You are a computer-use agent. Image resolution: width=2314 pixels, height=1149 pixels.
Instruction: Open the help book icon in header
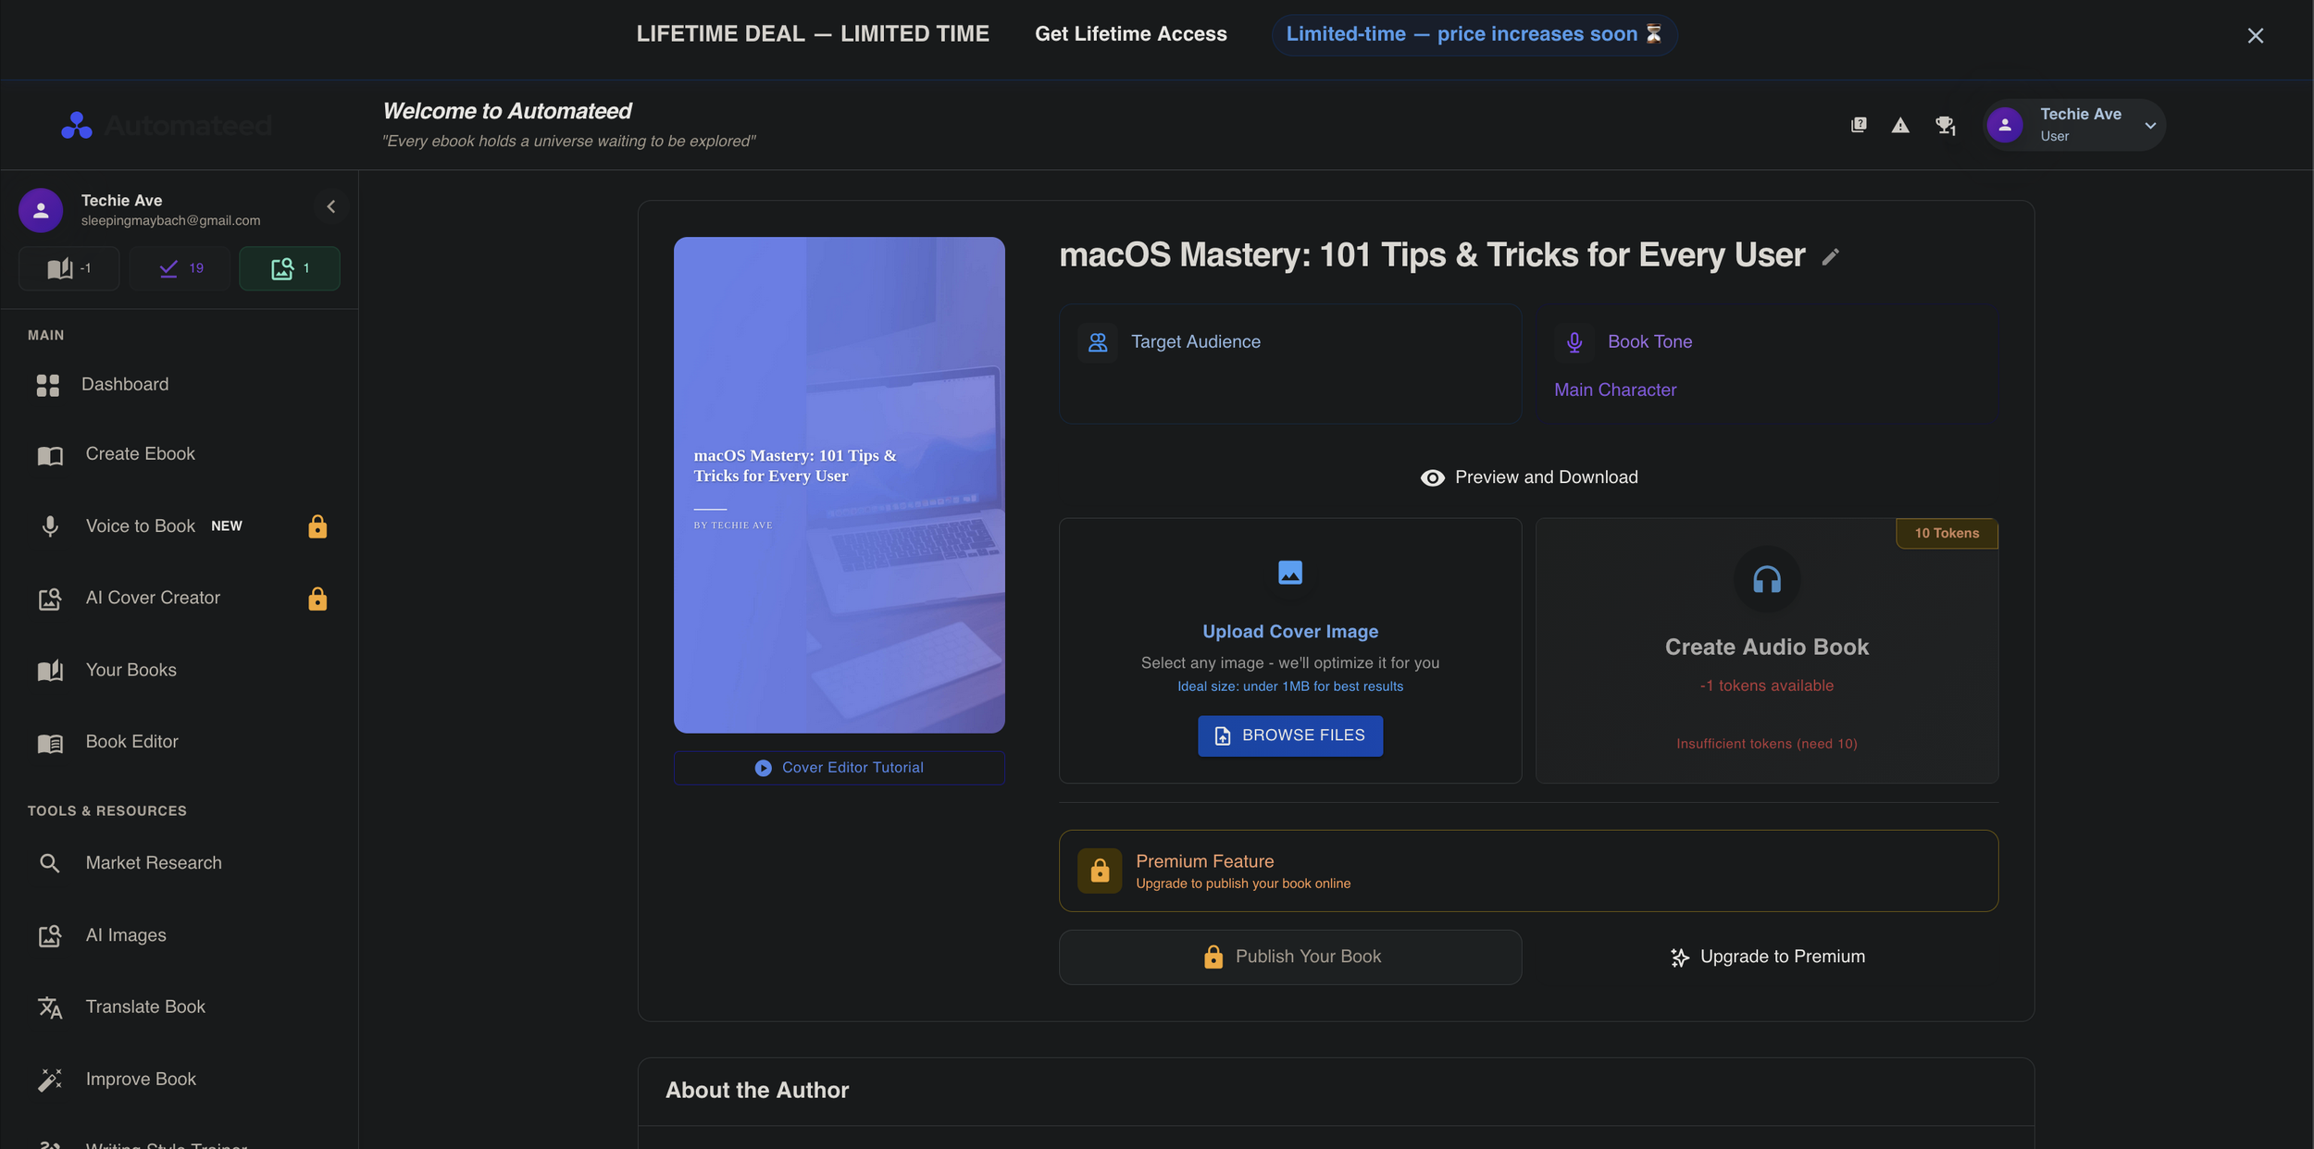(x=1859, y=125)
